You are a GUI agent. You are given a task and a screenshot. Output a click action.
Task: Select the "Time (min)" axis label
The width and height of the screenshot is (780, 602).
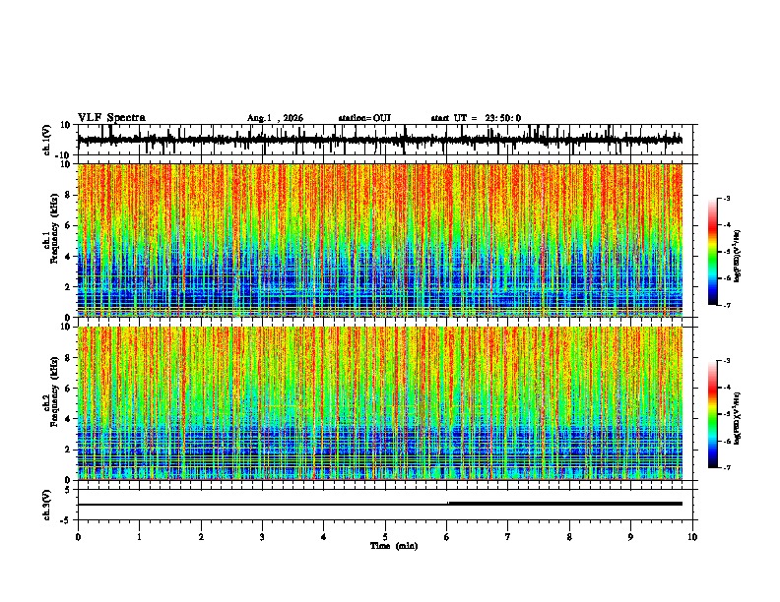(x=394, y=546)
